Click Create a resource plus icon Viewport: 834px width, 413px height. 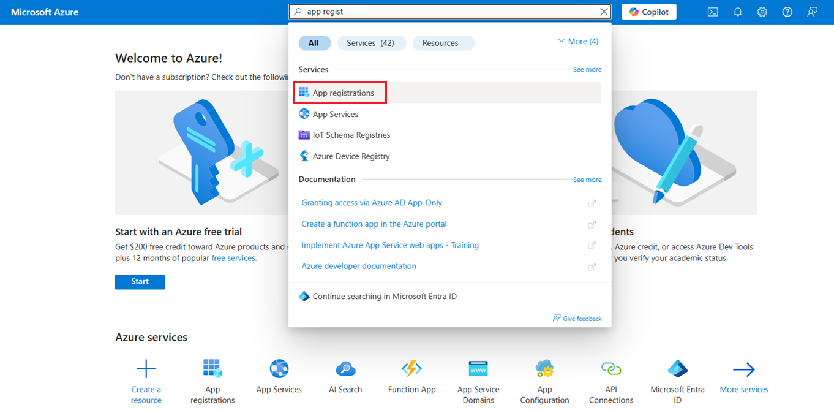[146, 369]
